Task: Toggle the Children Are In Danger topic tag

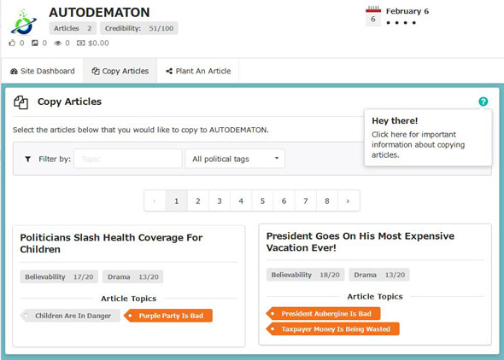Action: 70,316
